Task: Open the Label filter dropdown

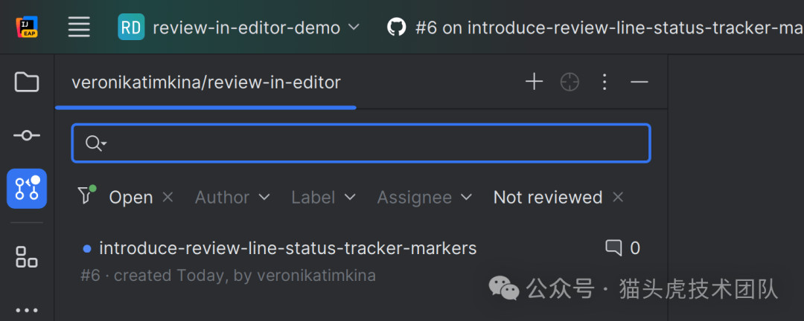Action: 323,197
